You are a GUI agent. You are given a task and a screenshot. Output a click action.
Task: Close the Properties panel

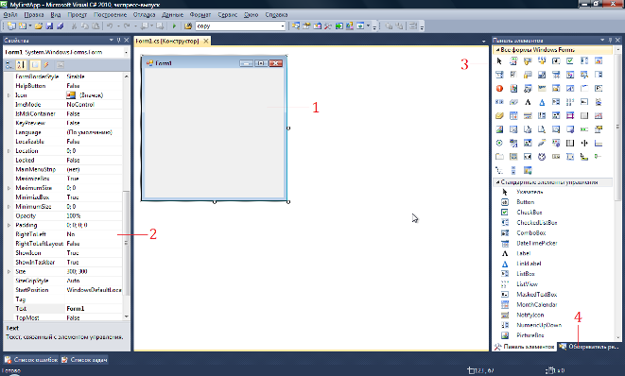[126, 41]
